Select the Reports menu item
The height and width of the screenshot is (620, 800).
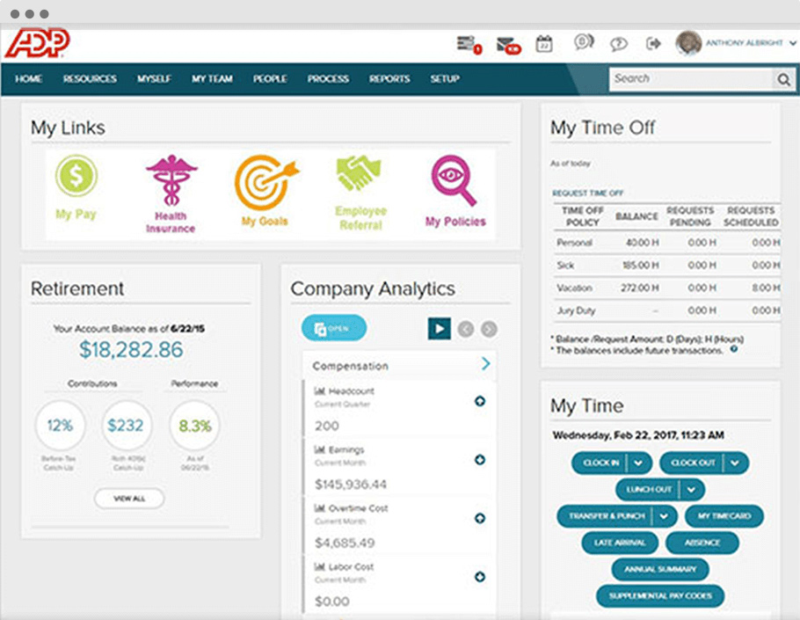389,79
